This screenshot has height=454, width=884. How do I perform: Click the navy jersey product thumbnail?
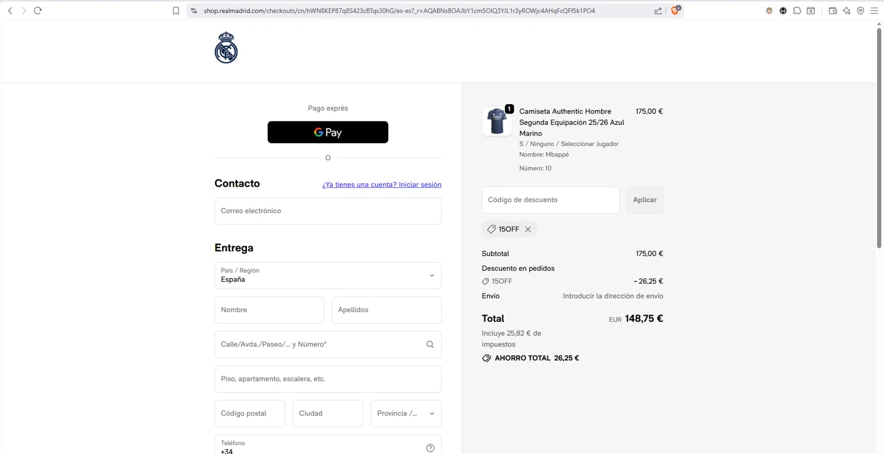pos(497,121)
